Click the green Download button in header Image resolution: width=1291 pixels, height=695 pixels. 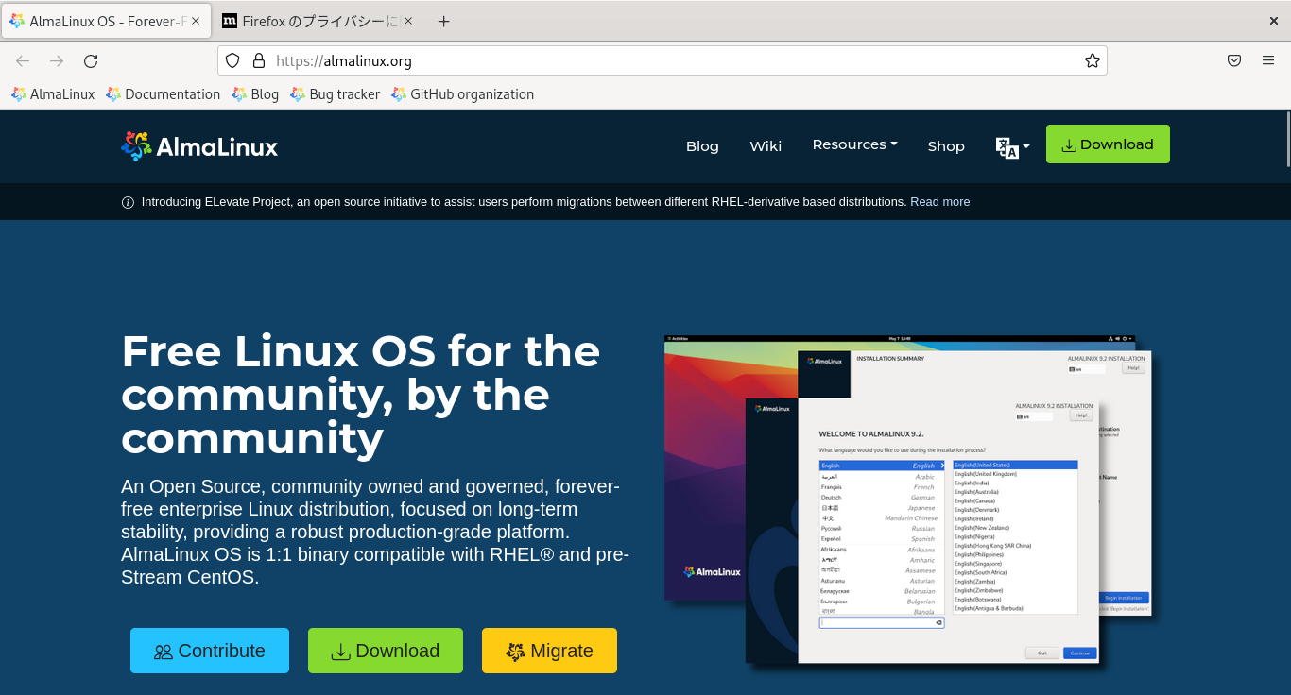(x=1108, y=144)
